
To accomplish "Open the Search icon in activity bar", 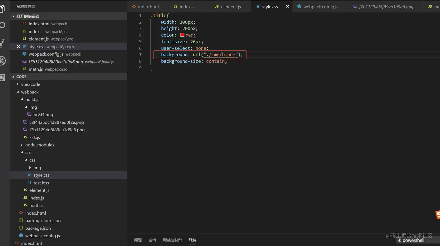I will [x=2, y=25].
